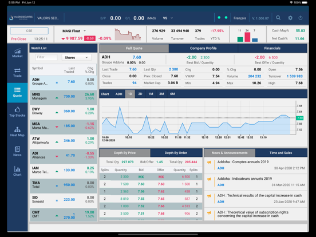316x237 pixels.
Task: Click the MNG green up arrow
Action: coord(57,98)
